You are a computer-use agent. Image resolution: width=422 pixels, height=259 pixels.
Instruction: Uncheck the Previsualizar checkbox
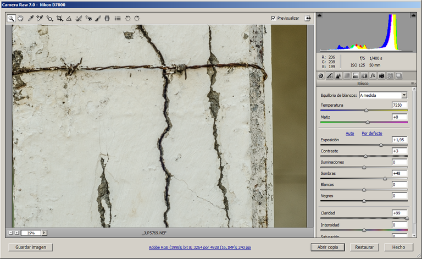point(274,18)
